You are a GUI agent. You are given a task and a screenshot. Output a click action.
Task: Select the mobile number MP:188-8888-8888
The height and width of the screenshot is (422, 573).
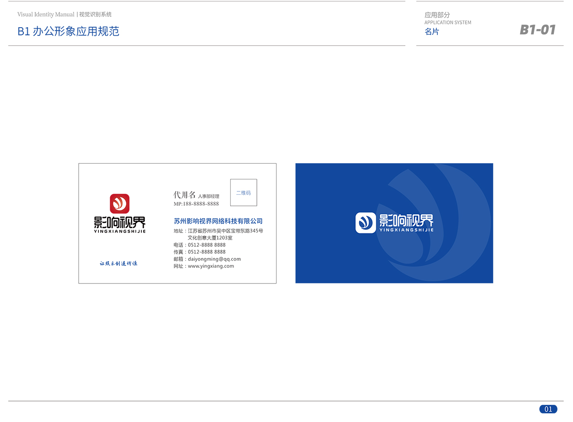(196, 204)
